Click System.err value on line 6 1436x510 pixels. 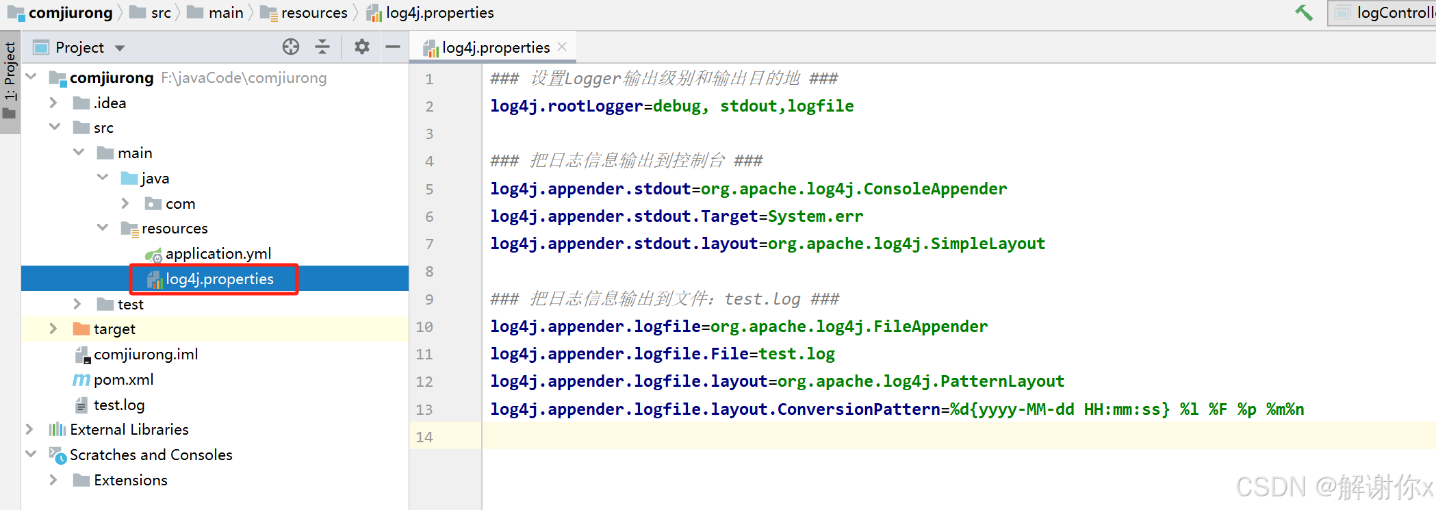[815, 216]
